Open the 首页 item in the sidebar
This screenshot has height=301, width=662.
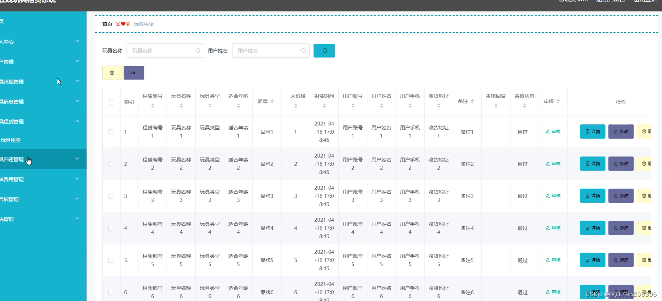pos(43,21)
